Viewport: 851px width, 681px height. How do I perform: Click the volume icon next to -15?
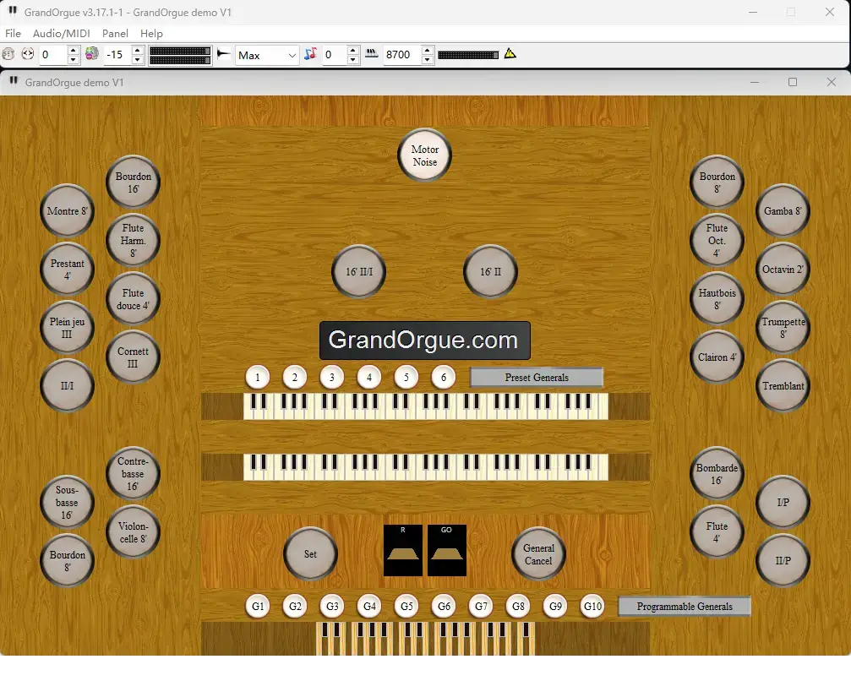(x=92, y=54)
